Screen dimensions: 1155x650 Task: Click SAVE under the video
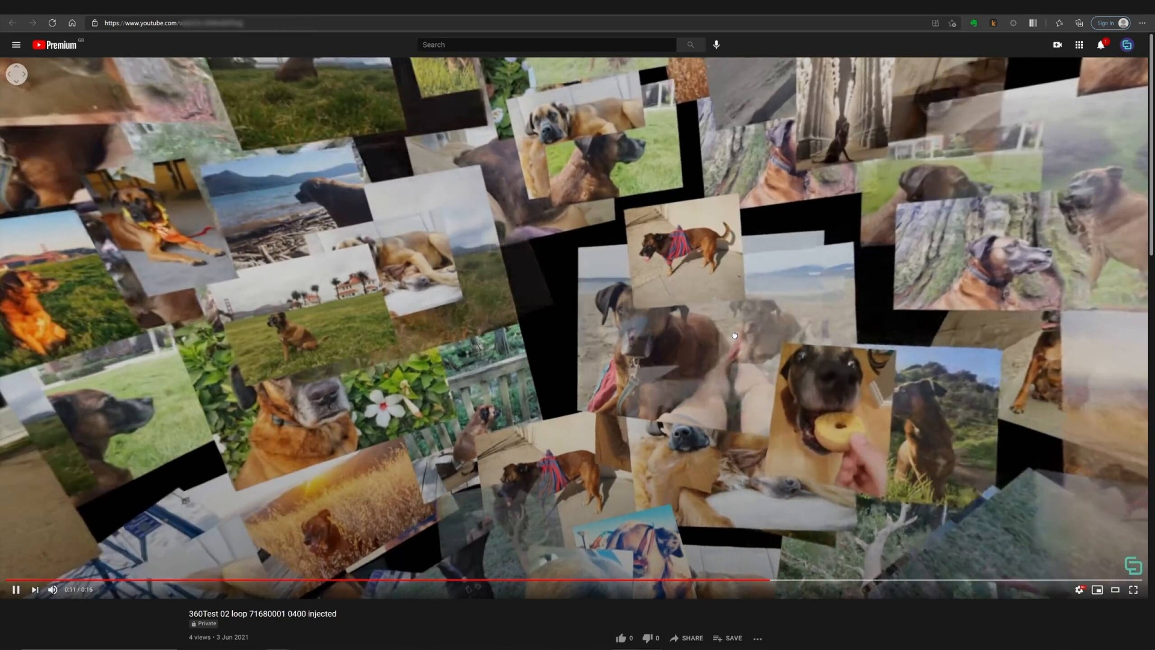point(727,638)
